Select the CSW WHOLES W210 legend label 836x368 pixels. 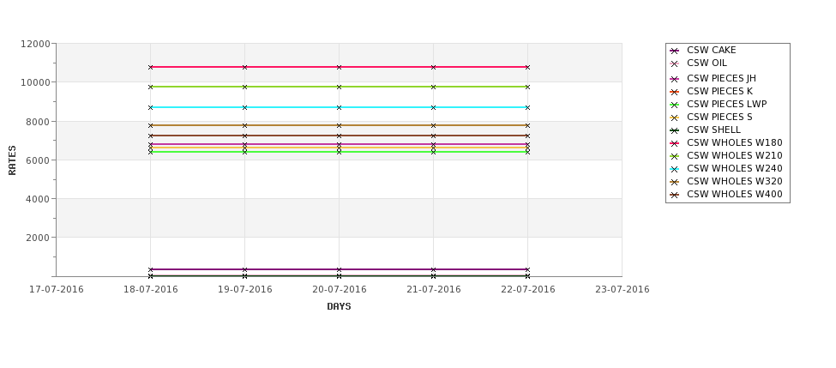pyautogui.click(x=734, y=156)
